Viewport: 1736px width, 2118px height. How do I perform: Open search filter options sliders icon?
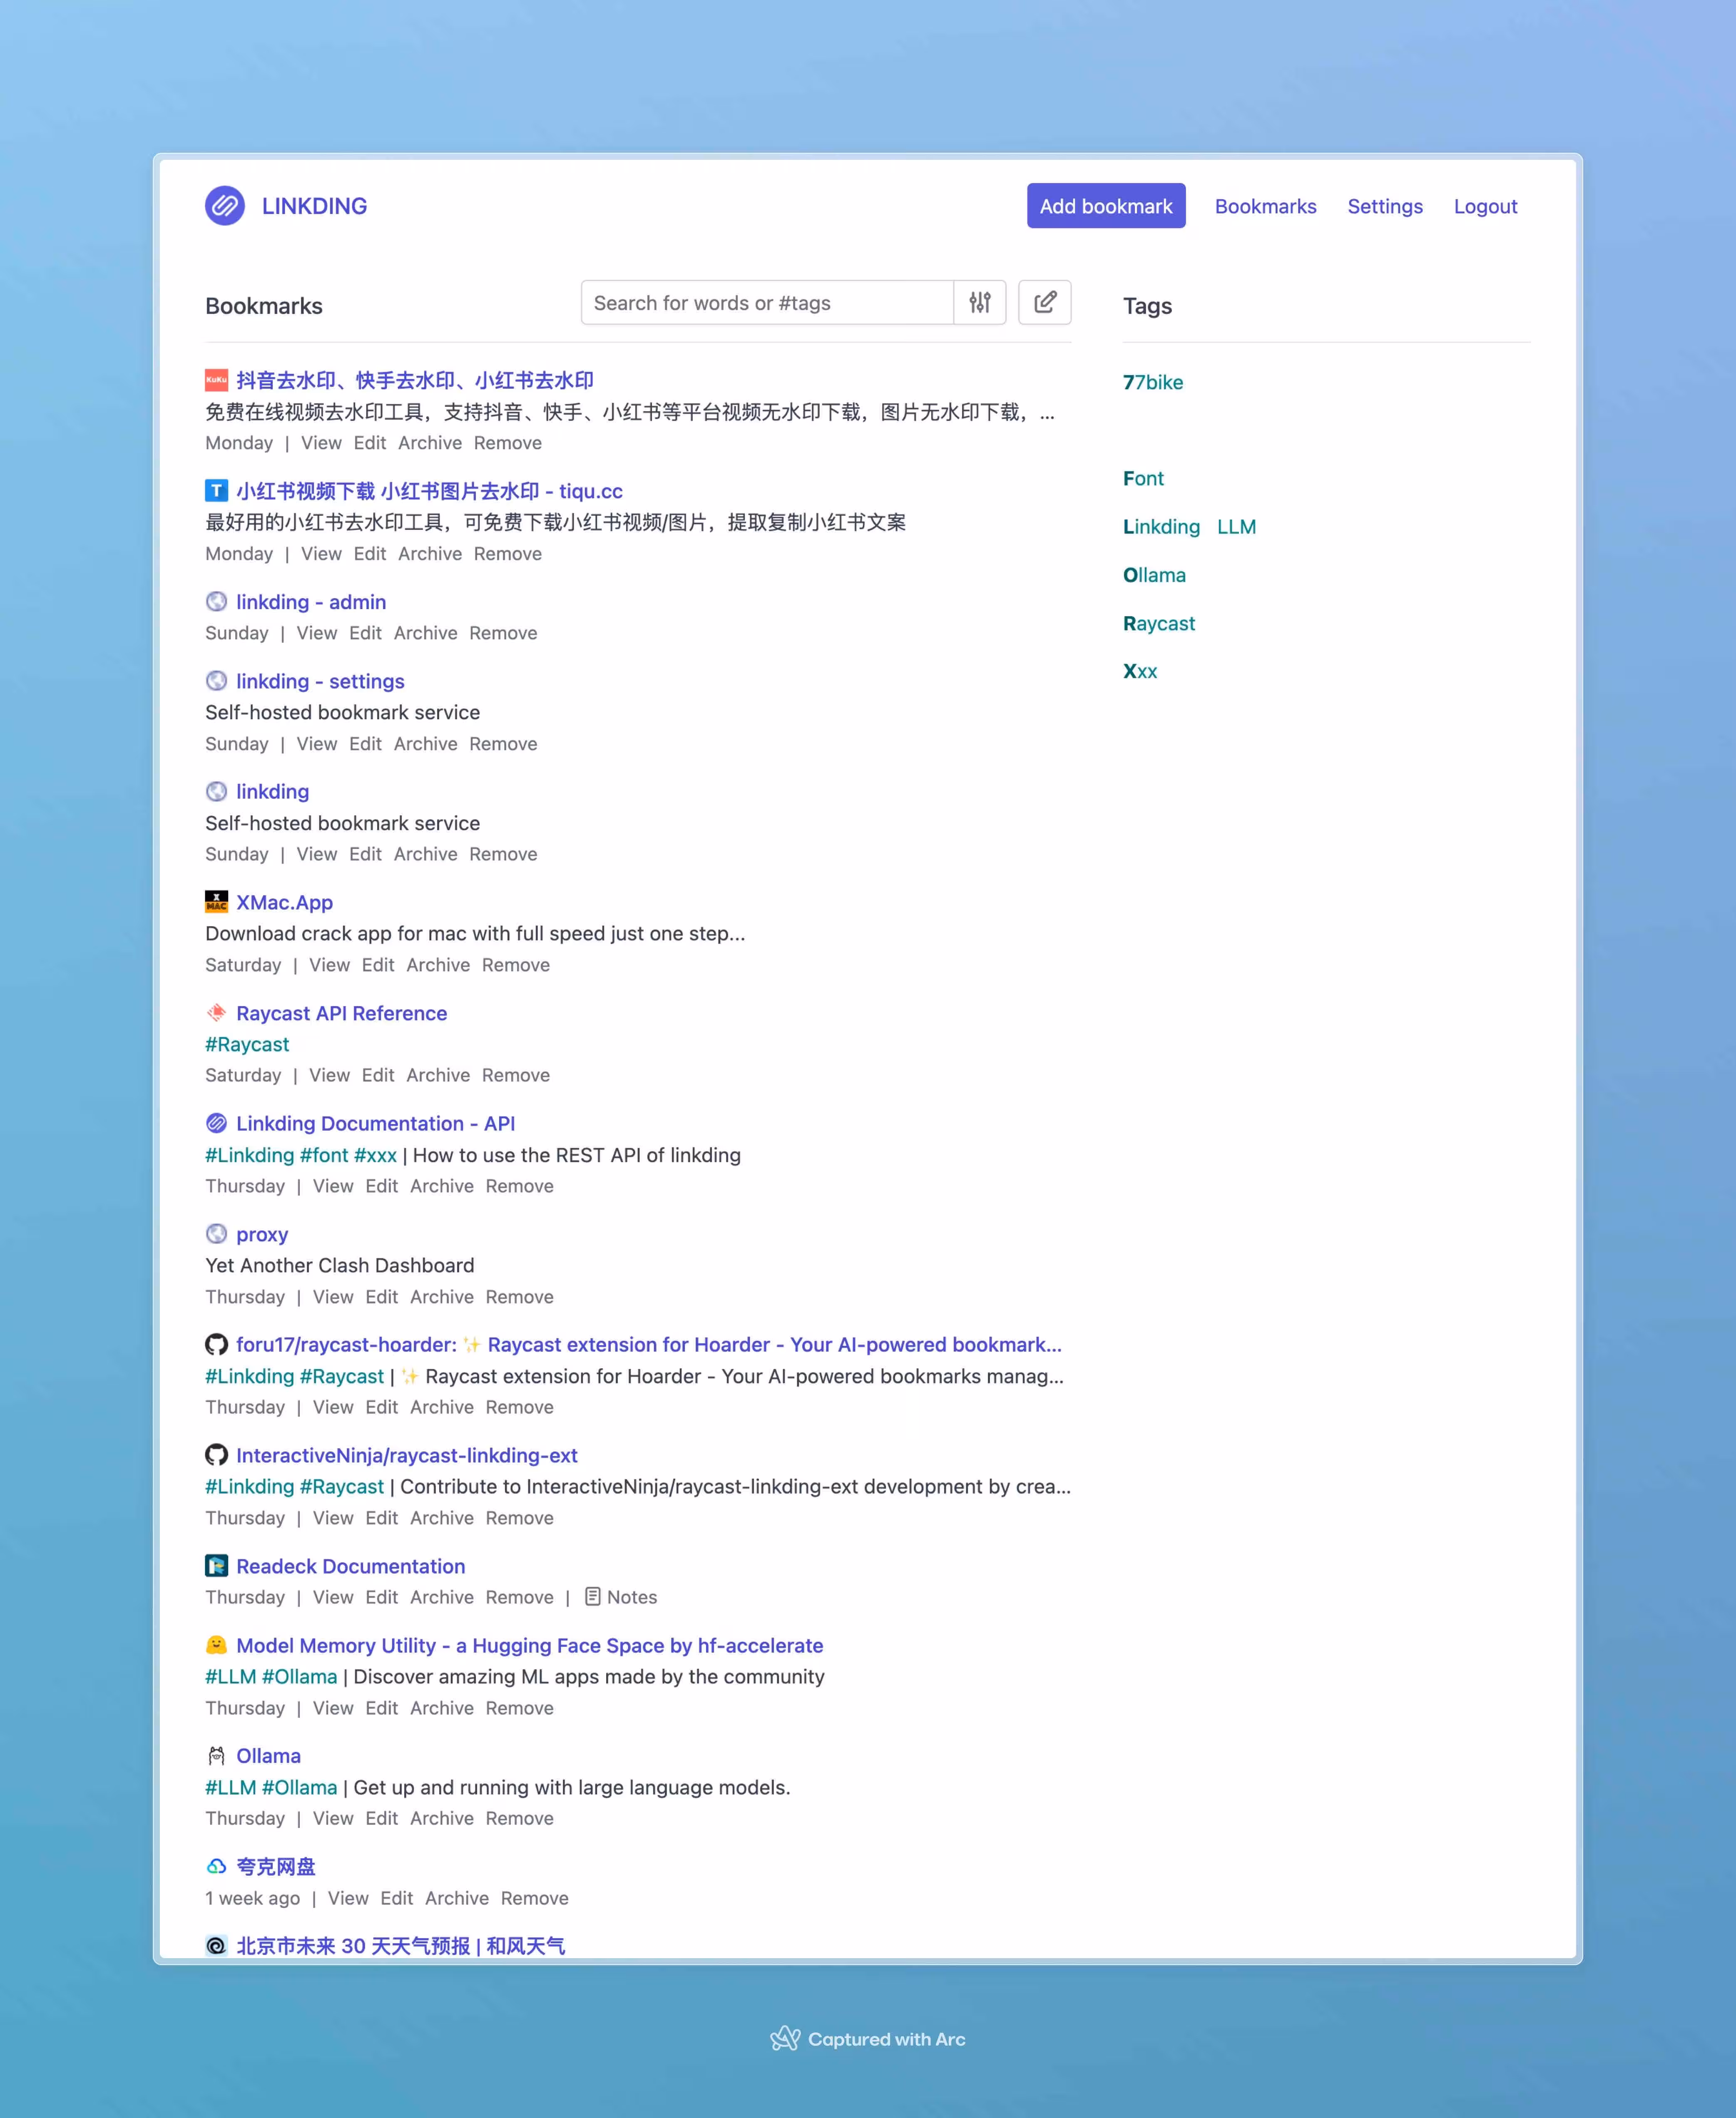[x=979, y=302]
